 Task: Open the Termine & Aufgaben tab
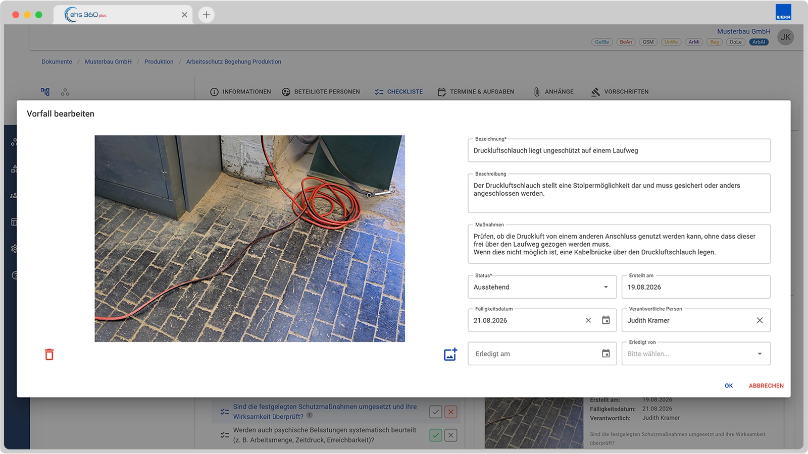tap(476, 92)
